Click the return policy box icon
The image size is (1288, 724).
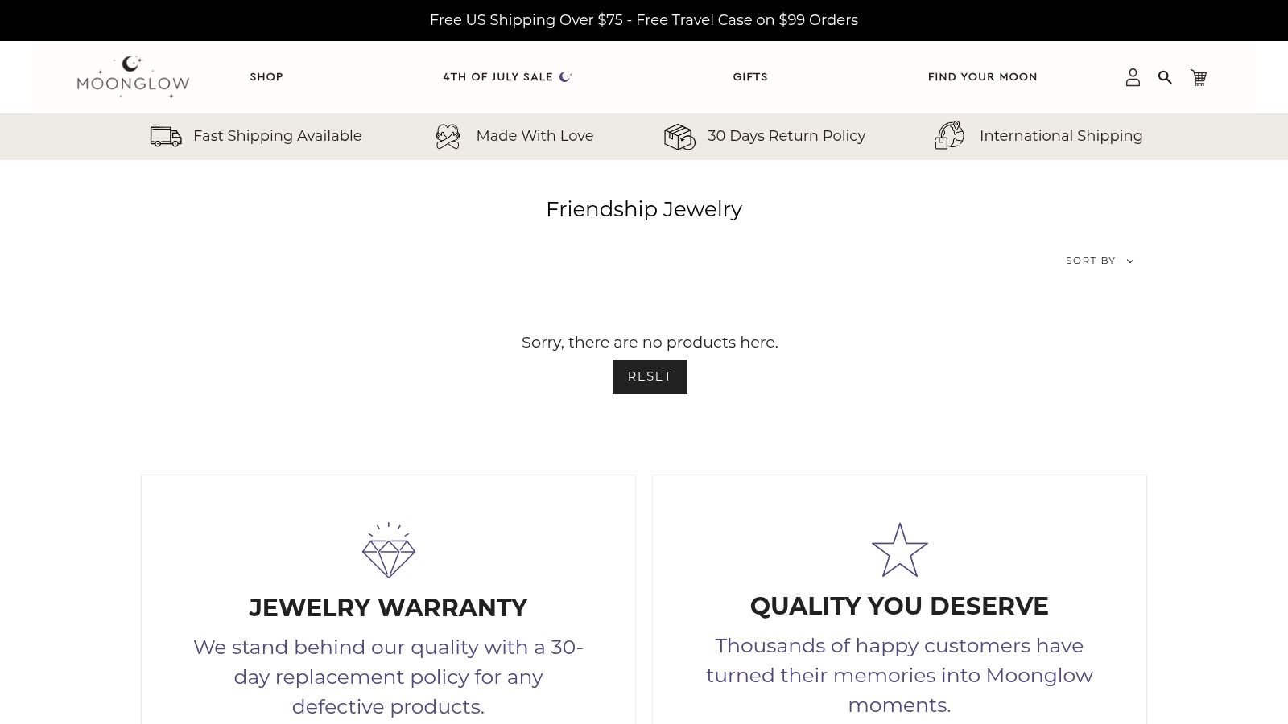[x=679, y=137]
